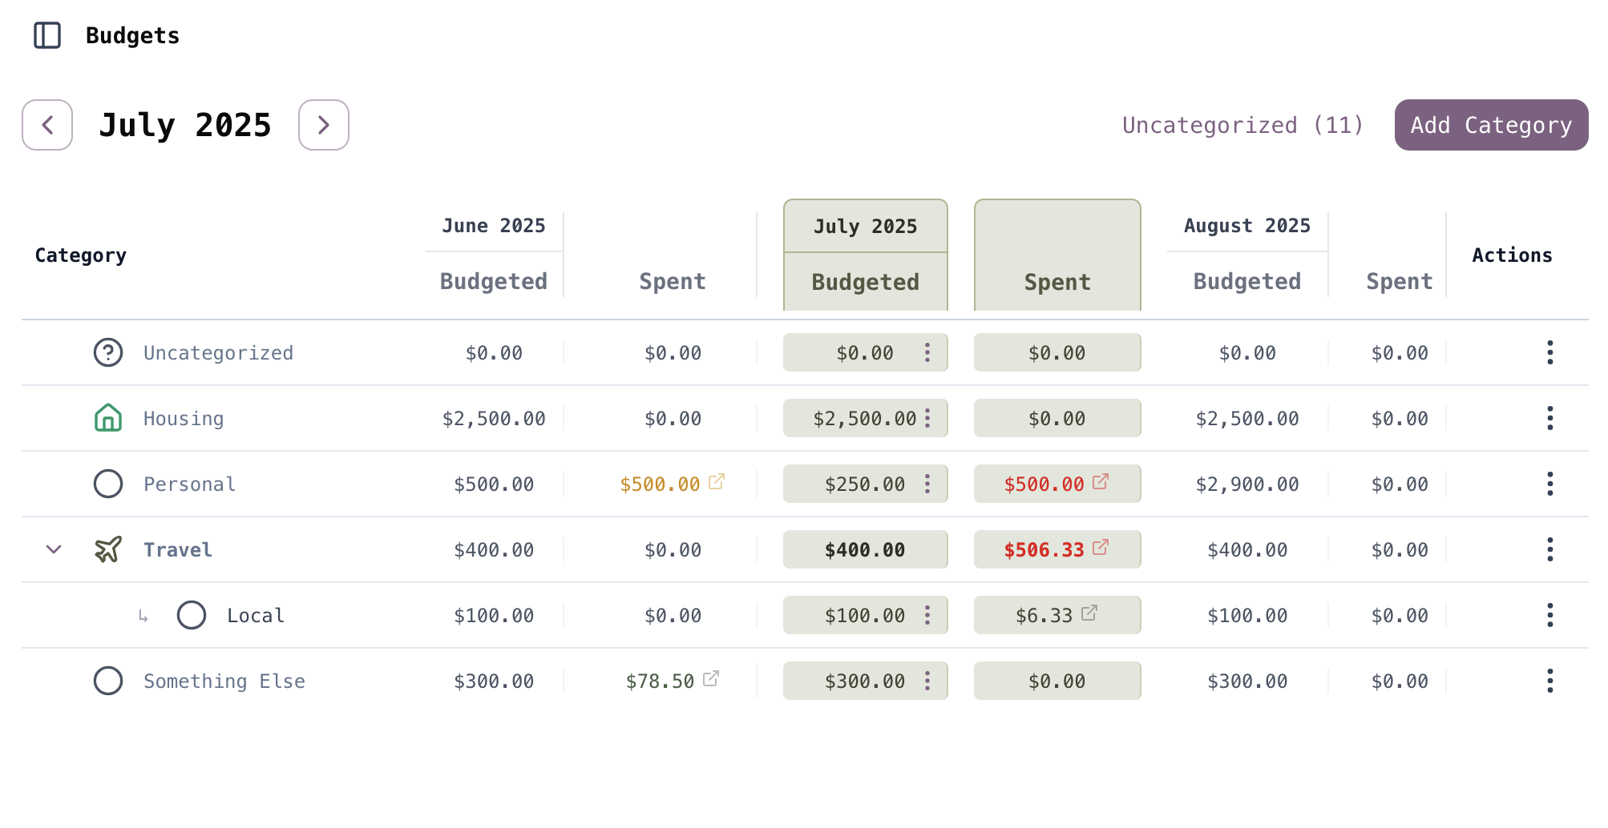Open options for July Personal $250.00 budget
The width and height of the screenshot is (1608, 828).
click(927, 484)
